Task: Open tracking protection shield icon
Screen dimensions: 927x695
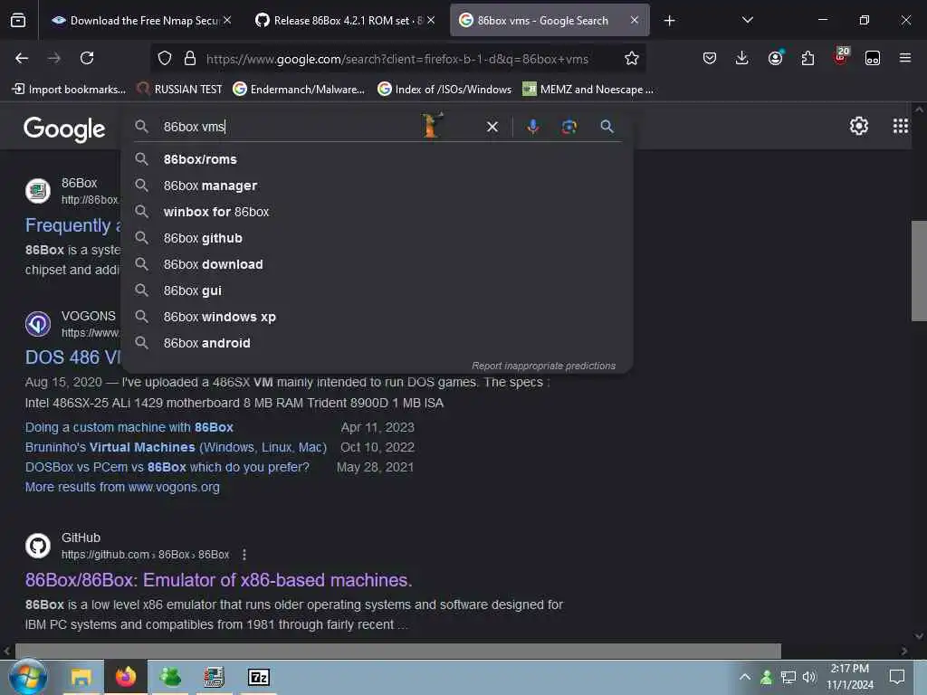Action: point(165,58)
